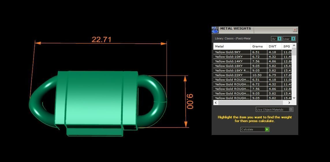Click the horizontal scroll-left arrow
Screen dimensions: 330x162
tap(216, 103)
